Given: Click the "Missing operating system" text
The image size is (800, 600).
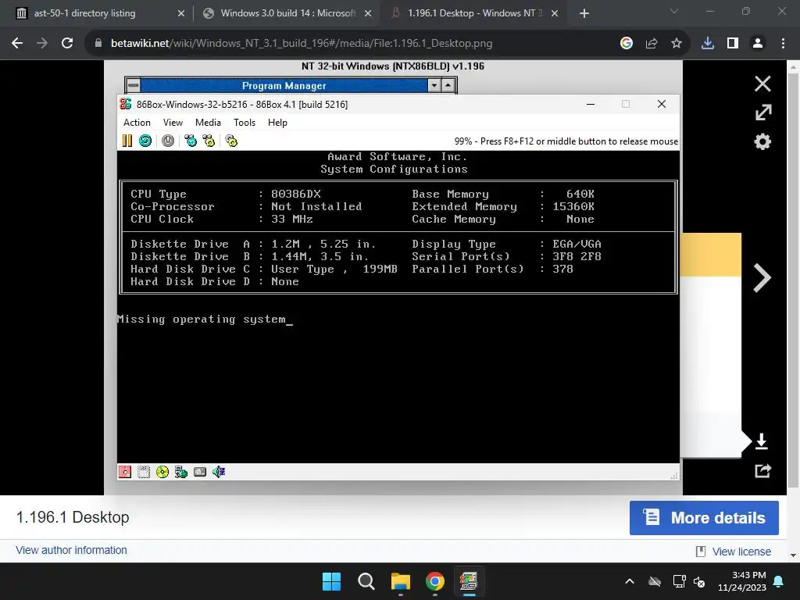Looking at the screenshot, I should pos(202,320).
